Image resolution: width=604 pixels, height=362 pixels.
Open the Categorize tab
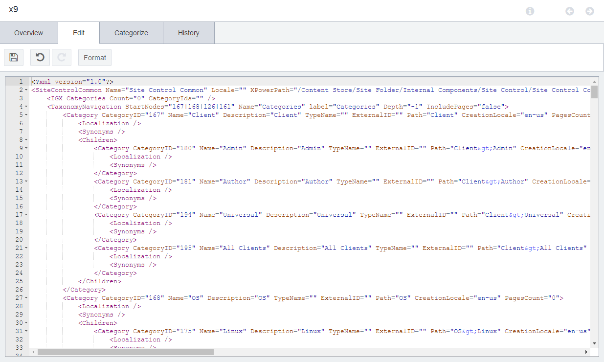click(x=131, y=33)
